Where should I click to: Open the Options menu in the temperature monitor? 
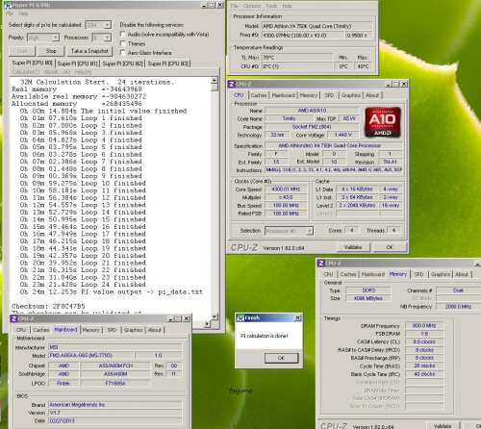[252, 6]
